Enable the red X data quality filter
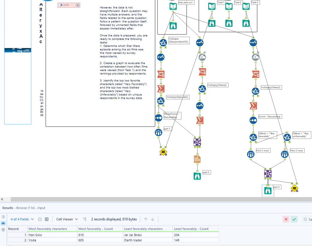Screen dimensions: 312x246 [286, 219]
